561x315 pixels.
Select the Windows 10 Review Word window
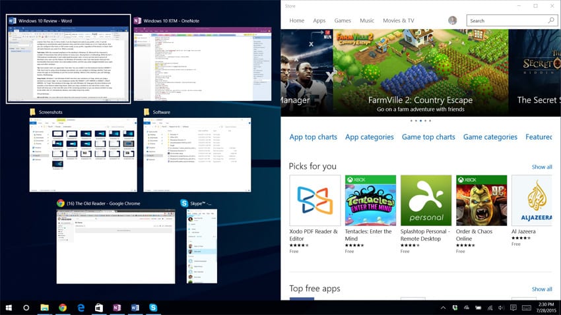click(69, 59)
